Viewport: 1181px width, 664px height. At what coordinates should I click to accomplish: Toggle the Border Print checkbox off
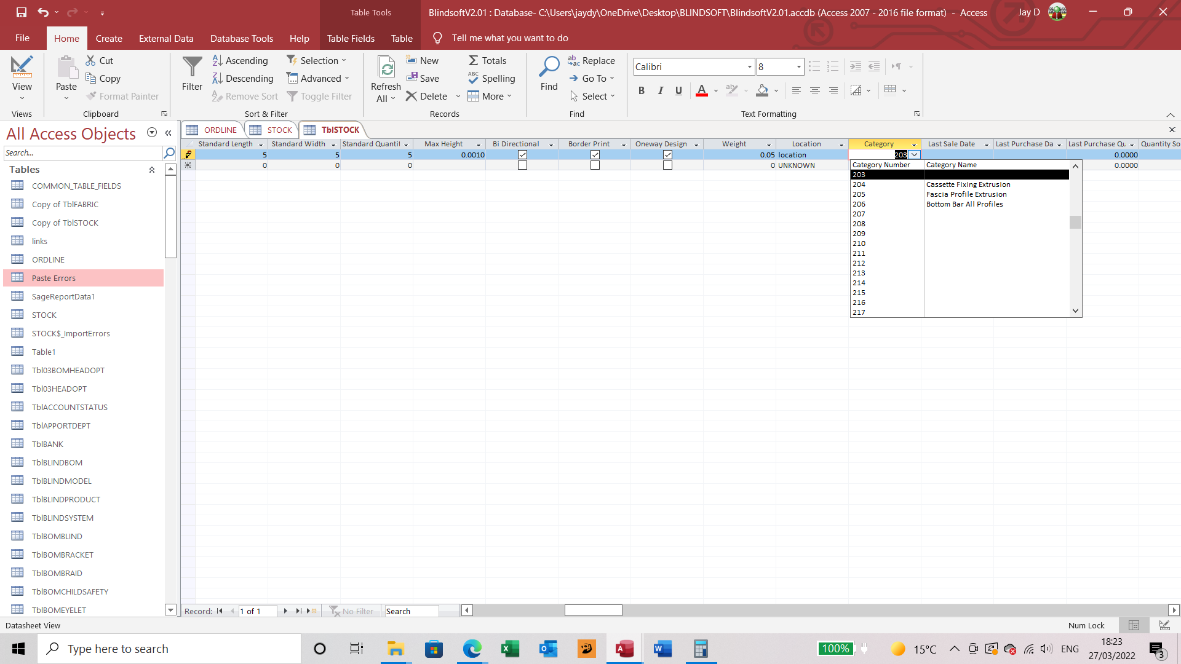595,155
